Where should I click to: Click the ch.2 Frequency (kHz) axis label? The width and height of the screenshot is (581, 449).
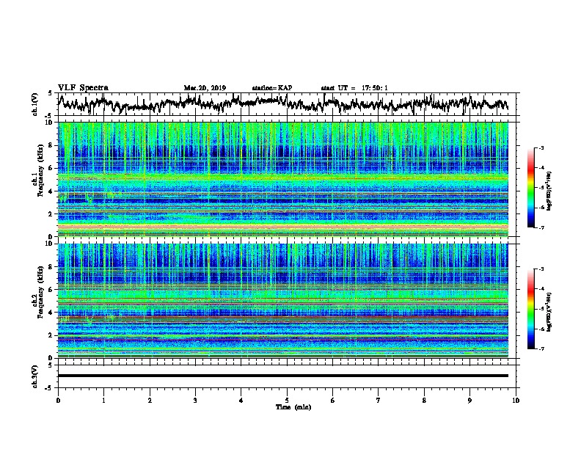click(38, 292)
